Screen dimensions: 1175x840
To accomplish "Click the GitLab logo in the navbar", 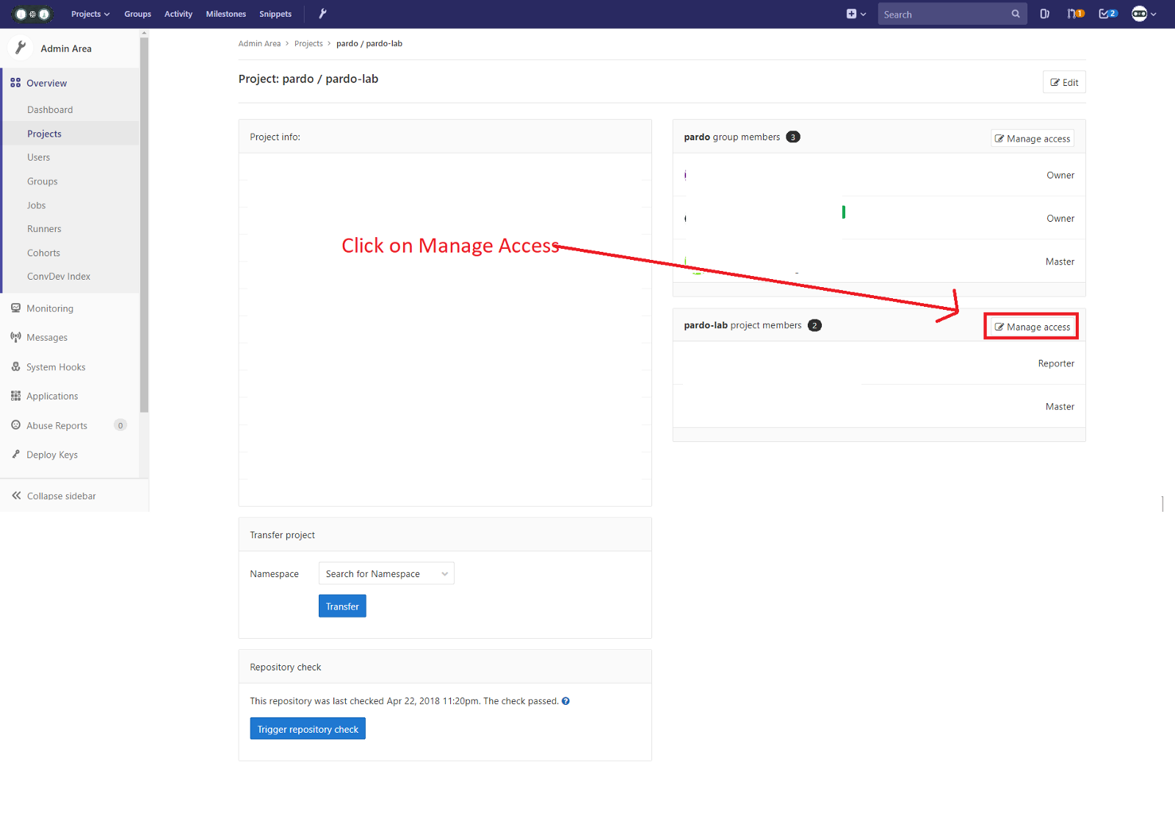I will tap(33, 14).
